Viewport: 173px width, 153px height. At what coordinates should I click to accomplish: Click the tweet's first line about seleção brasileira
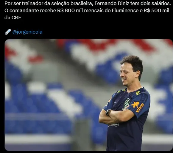[88, 4]
